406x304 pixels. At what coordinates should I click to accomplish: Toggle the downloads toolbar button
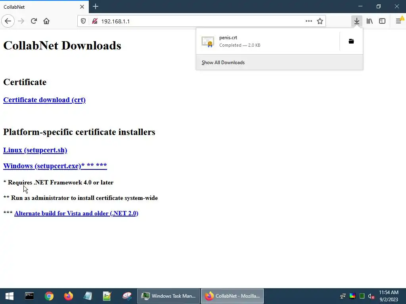click(357, 21)
